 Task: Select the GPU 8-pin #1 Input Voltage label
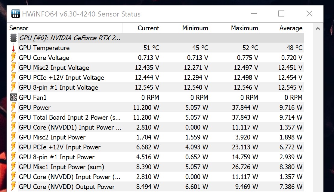click(x=58, y=87)
